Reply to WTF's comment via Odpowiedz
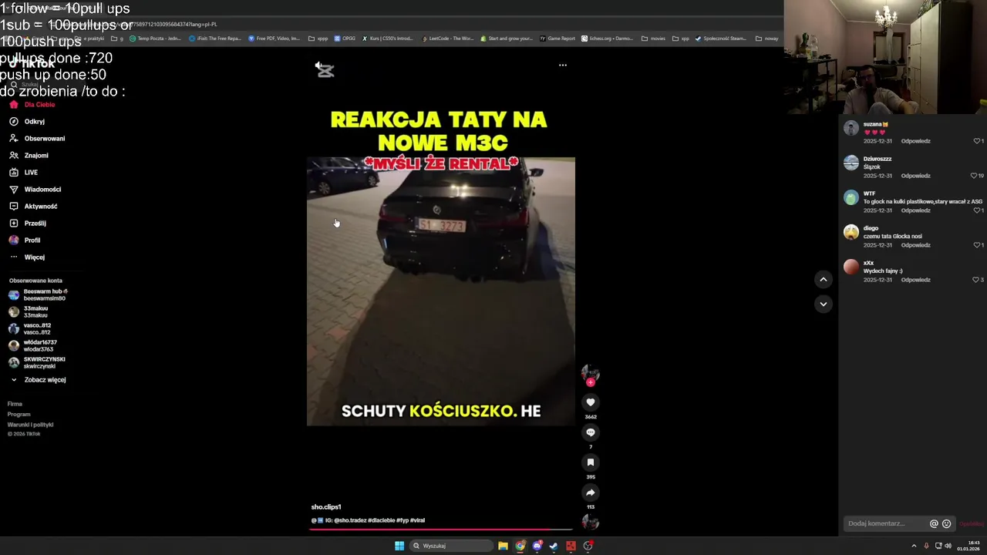Viewport: 987px width, 555px height. point(916,210)
